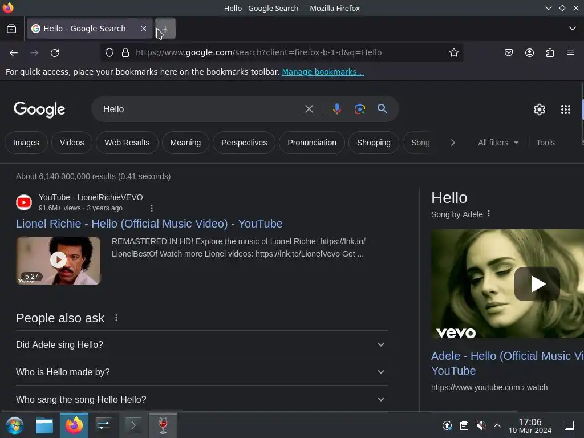The height and width of the screenshot is (438, 584).
Task: Open the tracking protection shield icon
Action: [109, 53]
